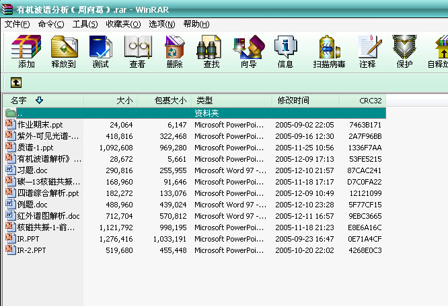Click the CRC value D7C0FA22

tap(365, 182)
